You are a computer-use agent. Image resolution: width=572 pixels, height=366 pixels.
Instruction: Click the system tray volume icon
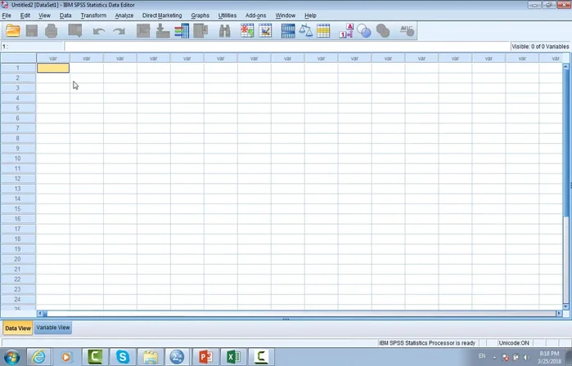point(526,357)
